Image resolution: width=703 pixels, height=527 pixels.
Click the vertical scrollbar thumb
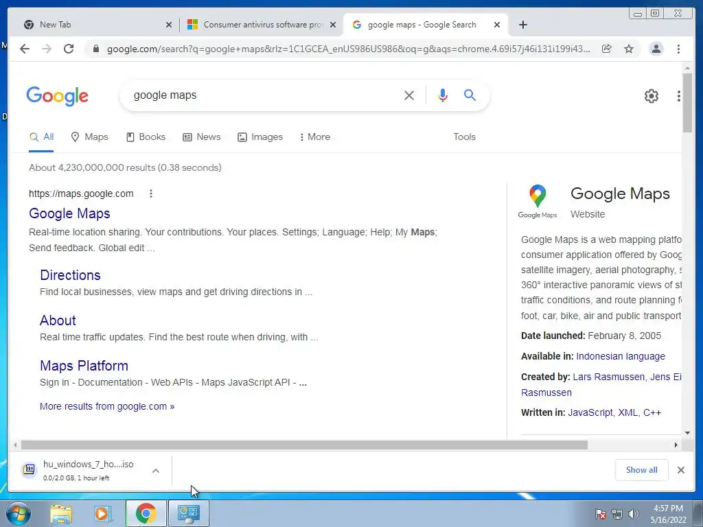pos(687,103)
